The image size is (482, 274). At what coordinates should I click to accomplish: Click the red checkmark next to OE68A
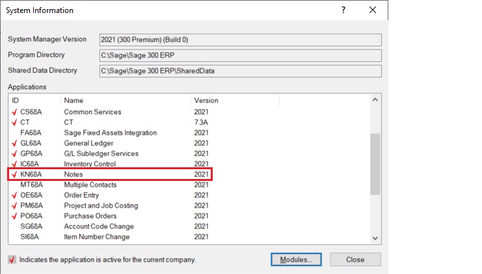tap(14, 195)
